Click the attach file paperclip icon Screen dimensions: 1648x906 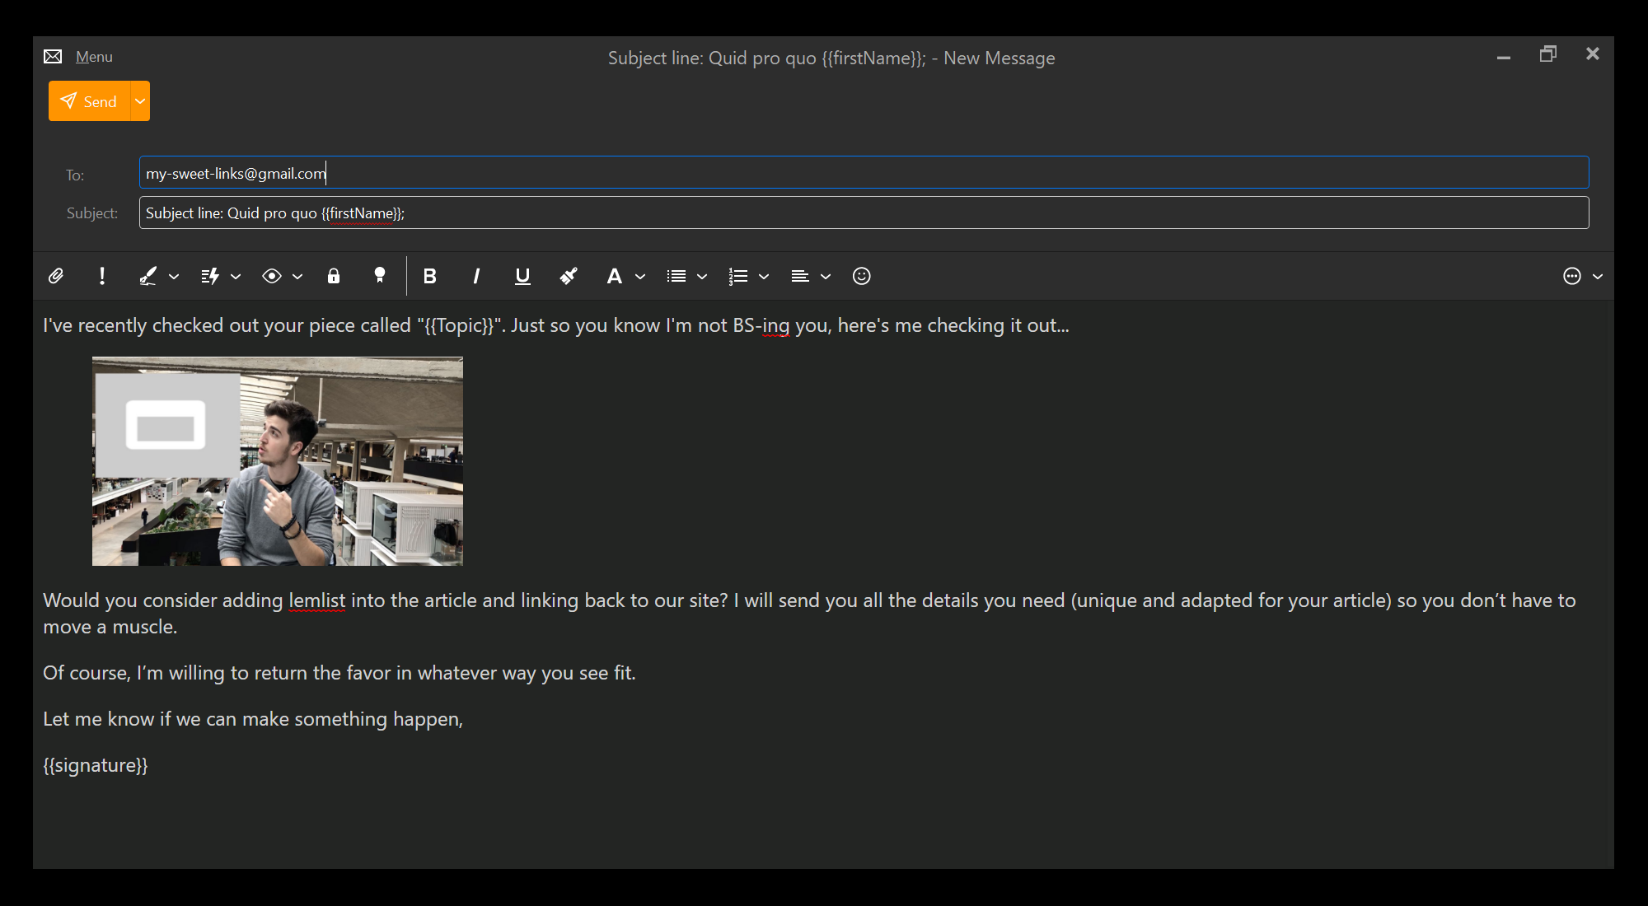tap(55, 276)
